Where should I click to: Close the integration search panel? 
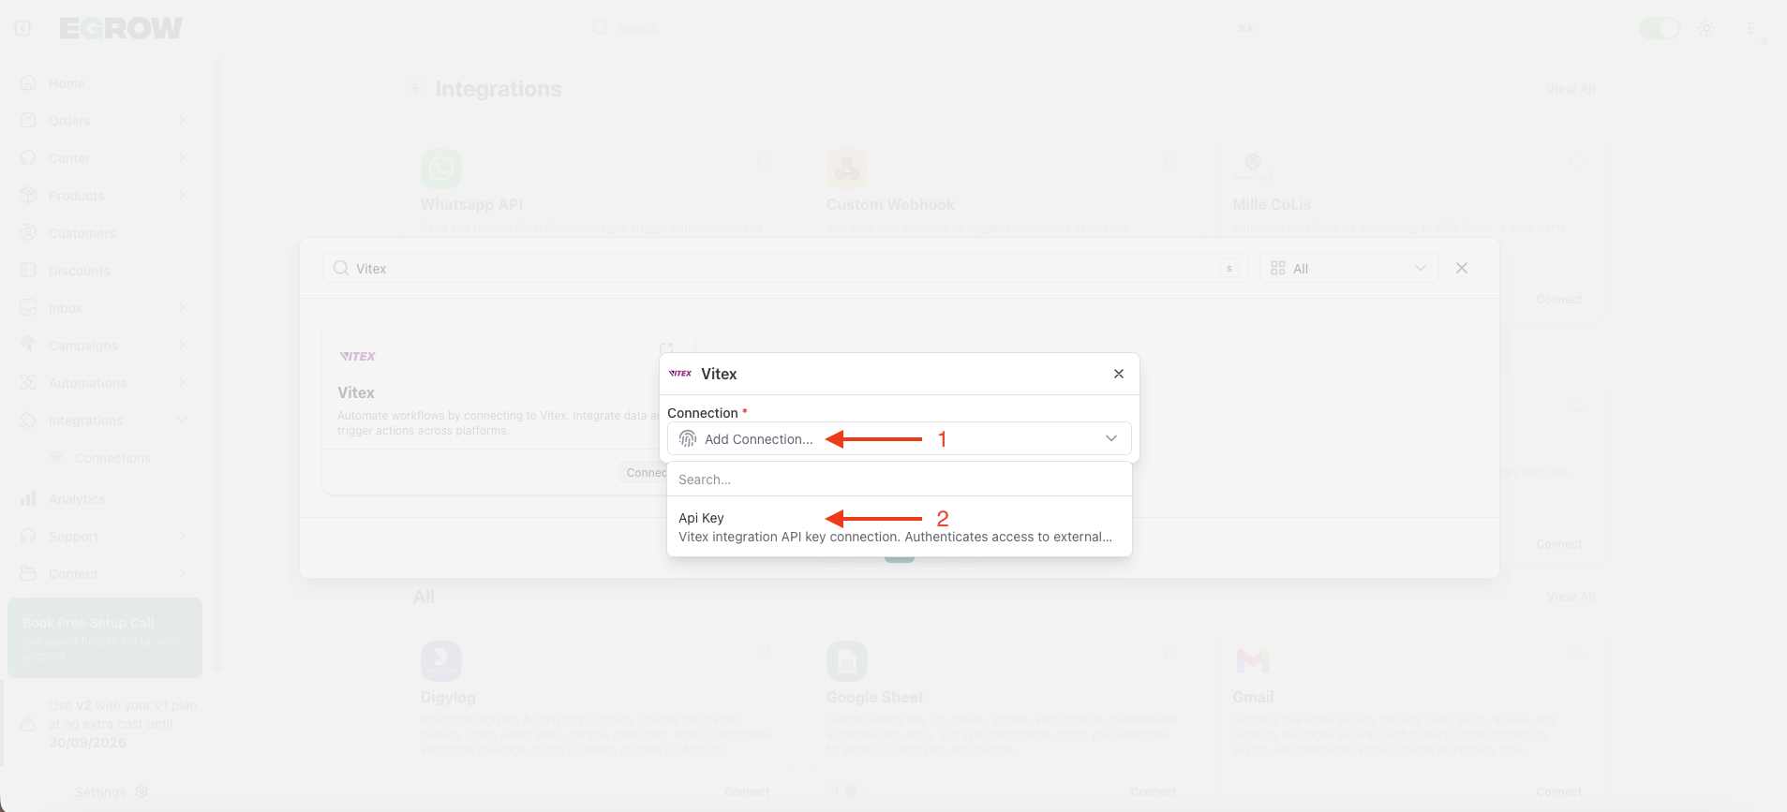[x=1462, y=268]
